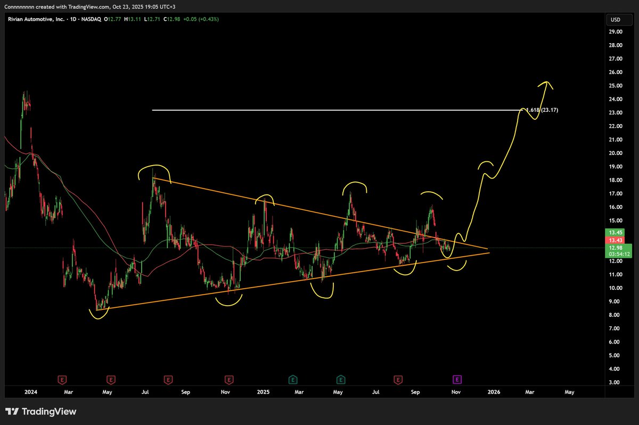Click the 15.00 price axis label
This screenshot has width=639, height=425.
coord(616,220)
